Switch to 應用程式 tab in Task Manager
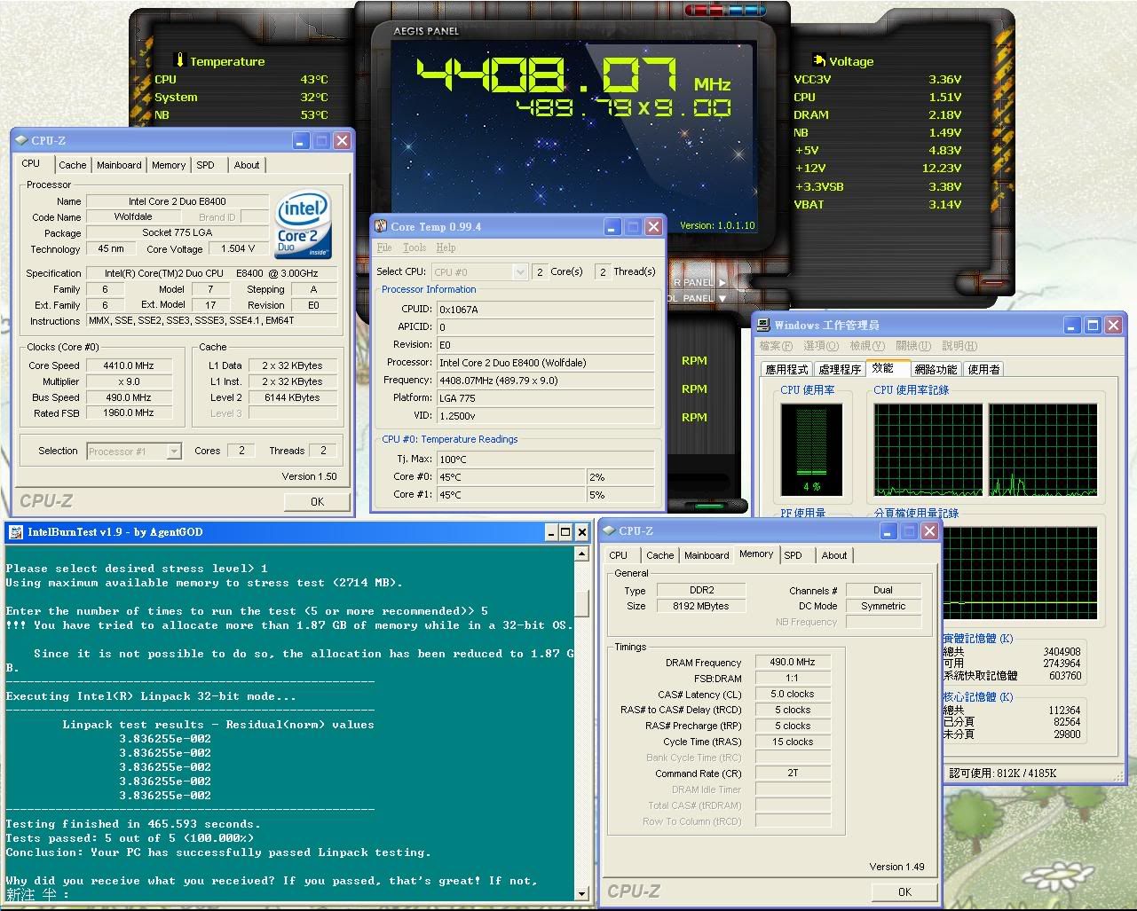The height and width of the screenshot is (911, 1137). 786,369
